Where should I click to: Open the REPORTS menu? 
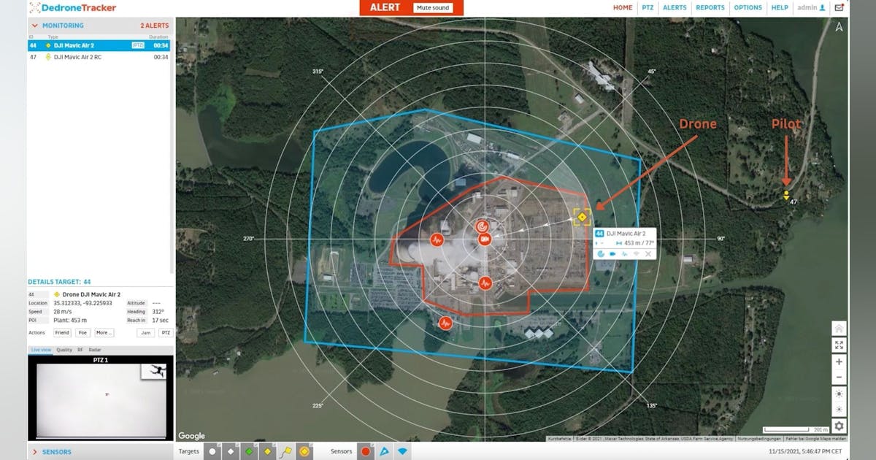point(710,8)
